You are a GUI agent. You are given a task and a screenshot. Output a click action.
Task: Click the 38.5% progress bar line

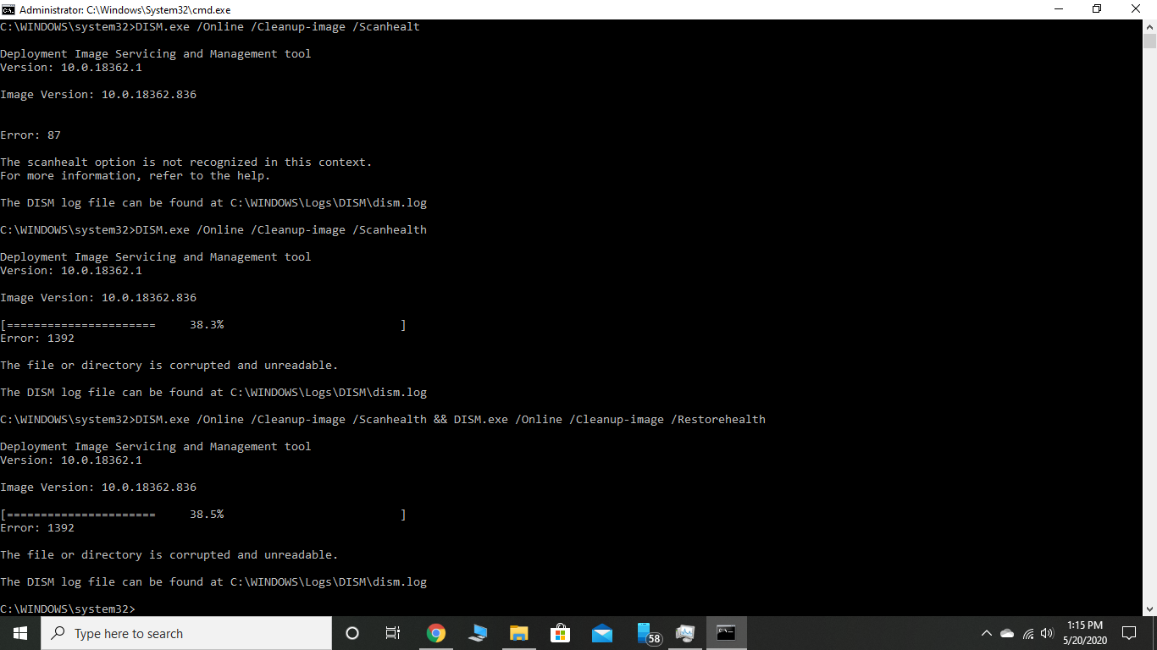point(203,515)
